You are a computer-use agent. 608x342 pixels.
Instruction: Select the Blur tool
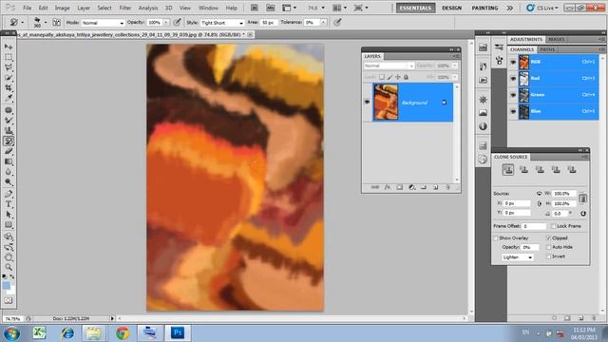point(9,172)
